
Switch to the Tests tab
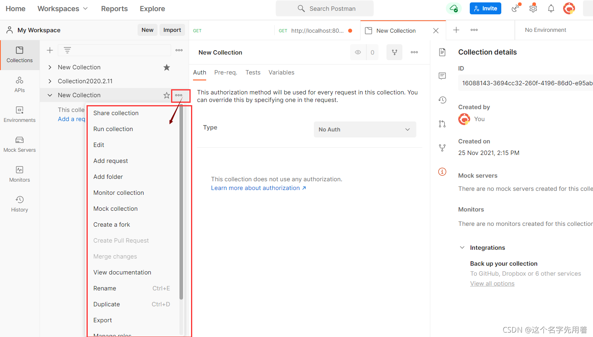[x=253, y=72]
